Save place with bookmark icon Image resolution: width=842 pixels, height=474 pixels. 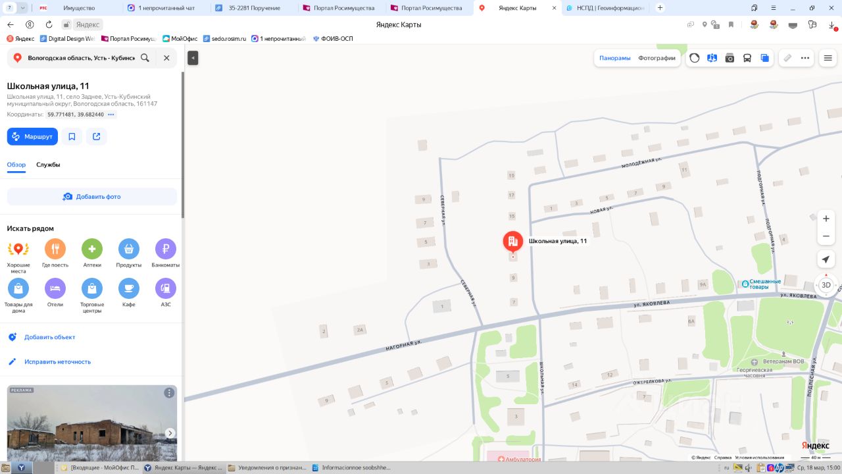pyautogui.click(x=72, y=136)
